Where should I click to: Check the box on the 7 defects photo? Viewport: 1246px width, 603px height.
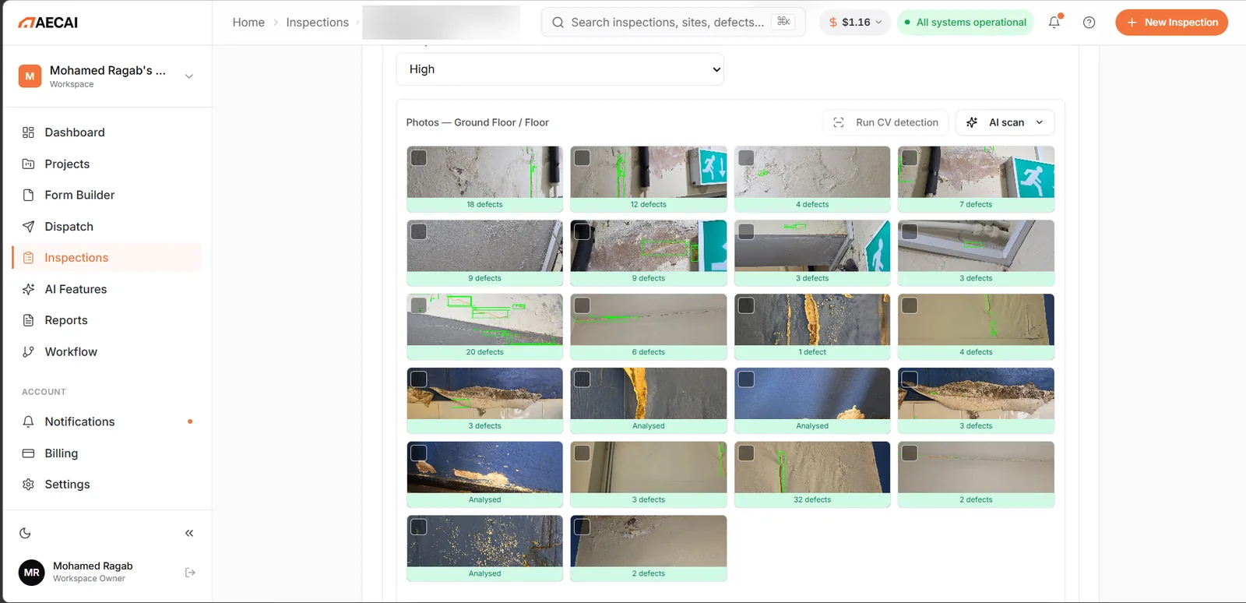point(910,157)
